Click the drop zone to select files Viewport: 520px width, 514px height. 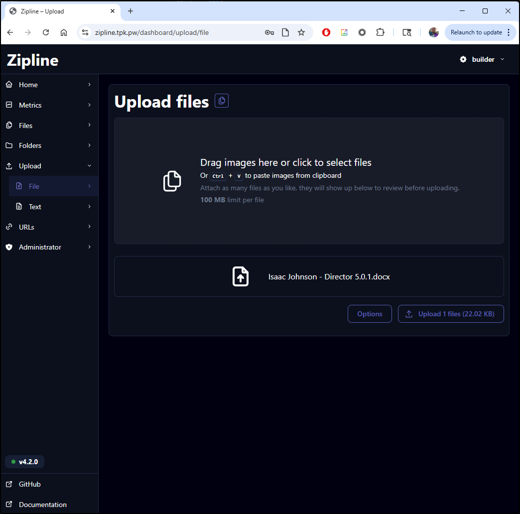pos(309,181)
